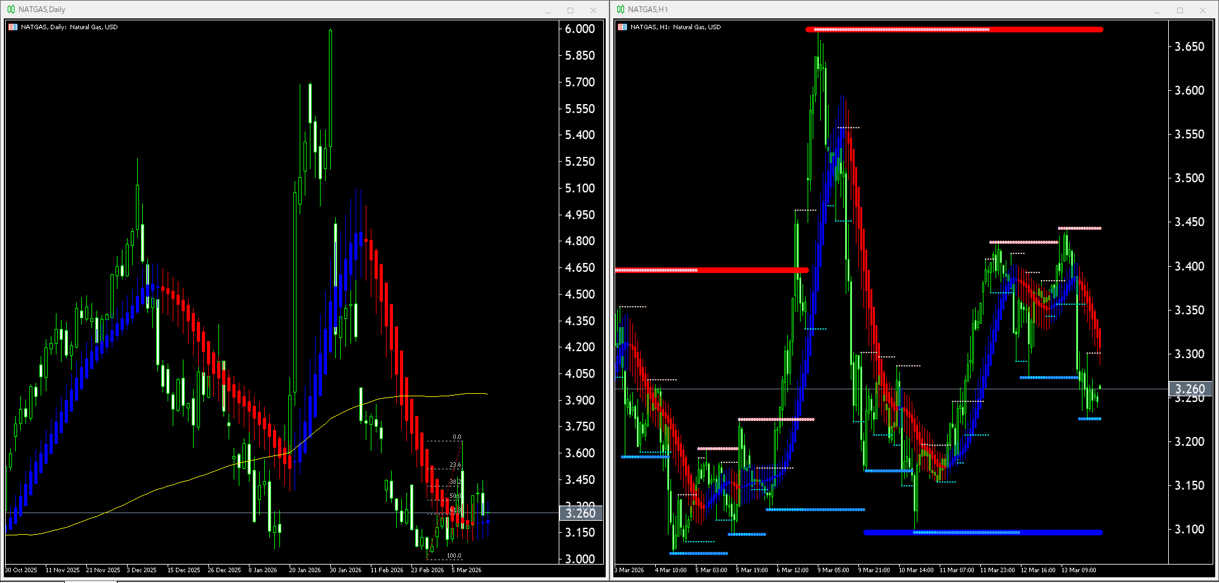1219x583 pixels.
Task: Minimize the NATGAS,H1 chart window
Action: tap(1157, 10)
